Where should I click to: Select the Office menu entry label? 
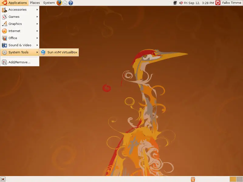point(13,38)
